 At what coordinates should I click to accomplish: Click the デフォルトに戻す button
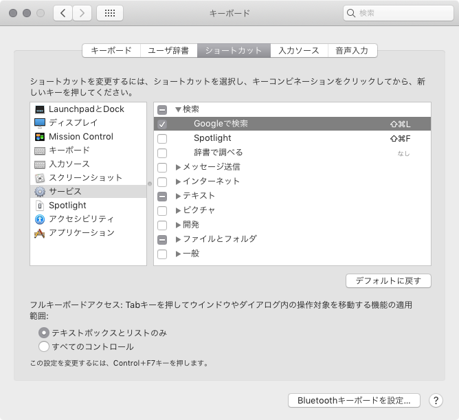388,281
